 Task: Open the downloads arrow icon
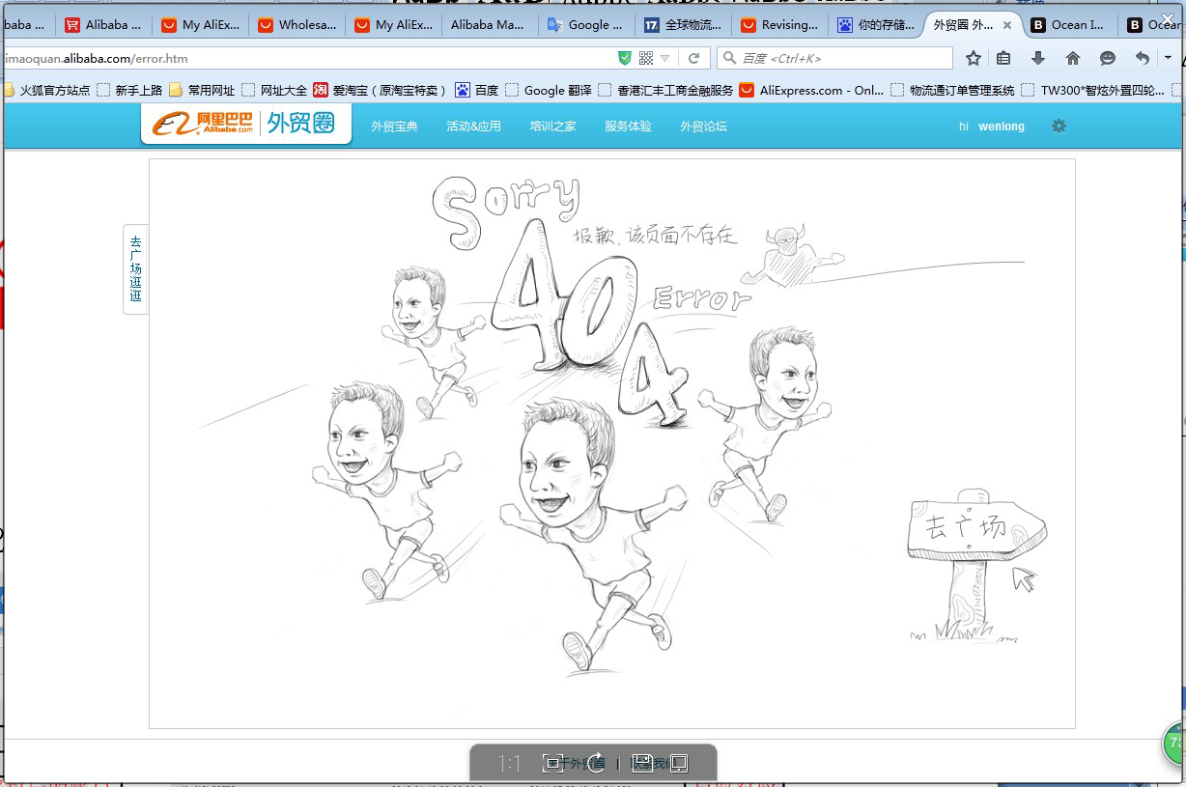(x=1038, y=59)
